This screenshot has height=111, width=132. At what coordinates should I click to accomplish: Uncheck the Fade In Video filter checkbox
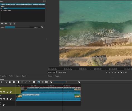tap(2, 11)
